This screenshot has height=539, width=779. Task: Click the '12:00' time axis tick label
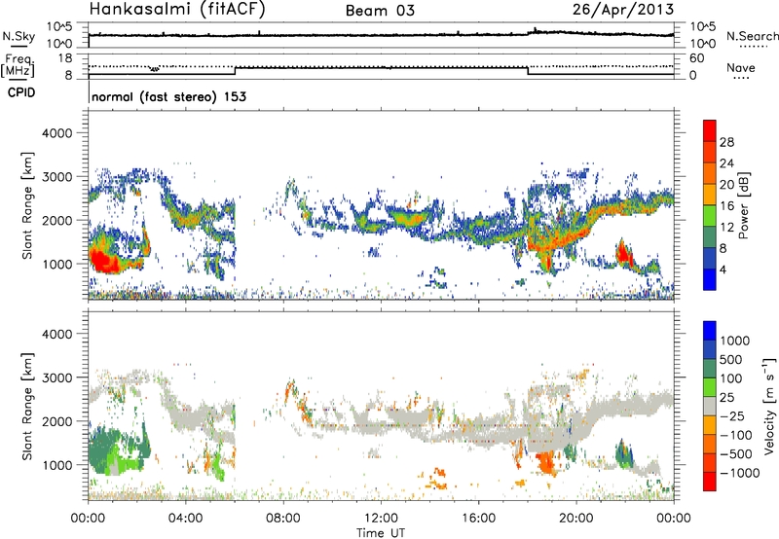tap(381, 519)
